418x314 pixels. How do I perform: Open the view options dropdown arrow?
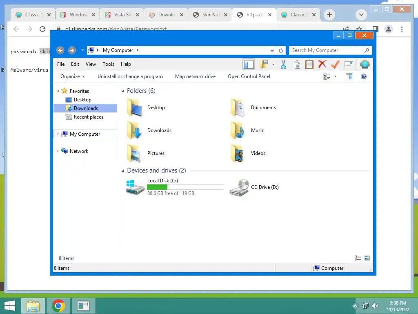tap(336, 76)
